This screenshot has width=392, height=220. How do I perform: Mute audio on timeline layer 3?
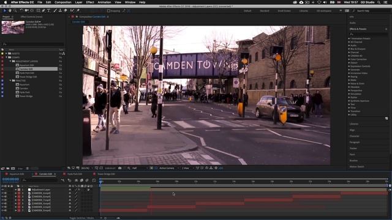[6, 197]
